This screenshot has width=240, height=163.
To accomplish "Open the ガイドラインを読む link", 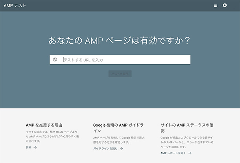I will [x=105, y=148].
